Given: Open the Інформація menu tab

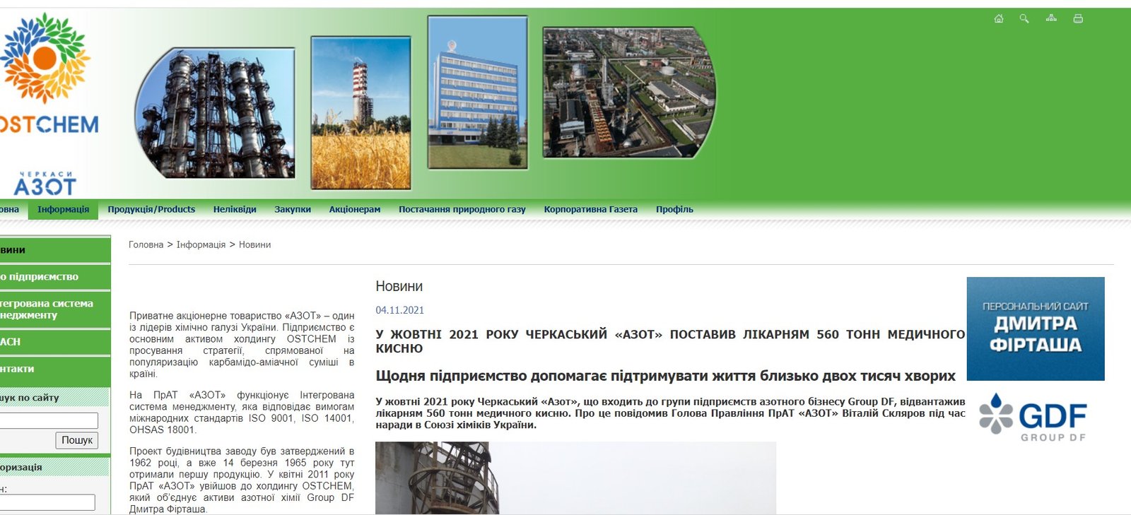Looking at the screenshot, I should point(63,209).
